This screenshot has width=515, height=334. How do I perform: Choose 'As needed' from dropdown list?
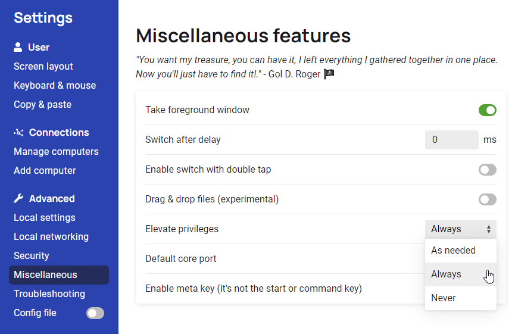tap(453, 251)
